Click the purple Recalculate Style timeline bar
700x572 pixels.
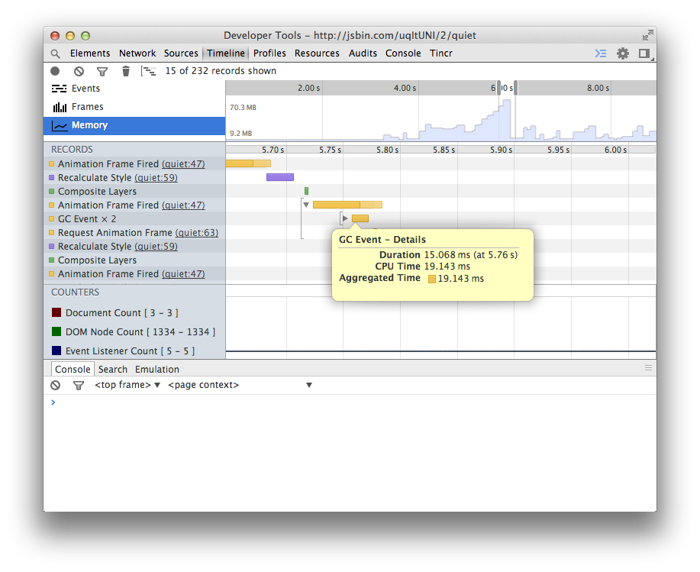click(x=280, y=177)
